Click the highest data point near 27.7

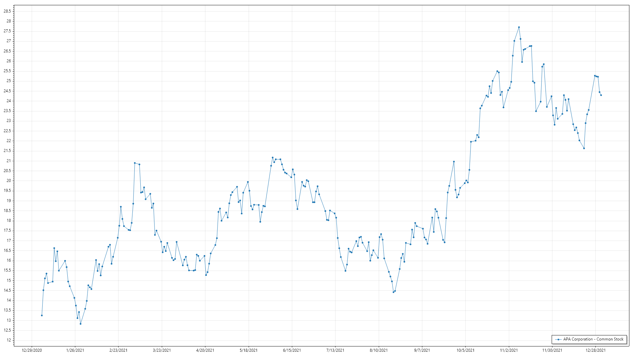(x=519, y=27)
